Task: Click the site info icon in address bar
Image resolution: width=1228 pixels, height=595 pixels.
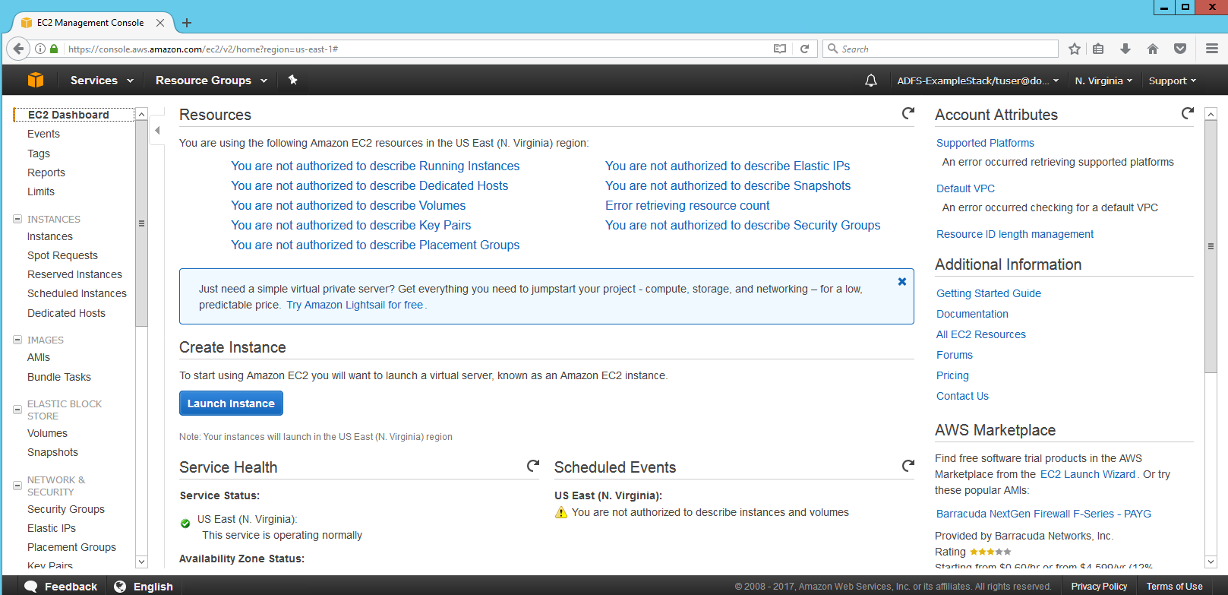Action: point(40,49)
